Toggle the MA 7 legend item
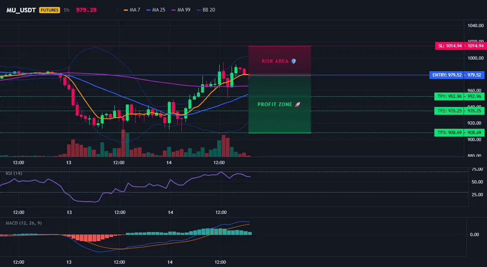The image size is (487, 267). pos(132,10)
